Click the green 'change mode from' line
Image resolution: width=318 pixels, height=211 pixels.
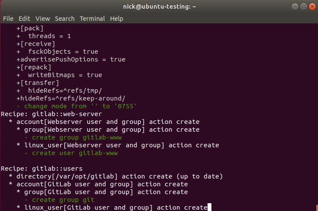click(x=77, y=106)
